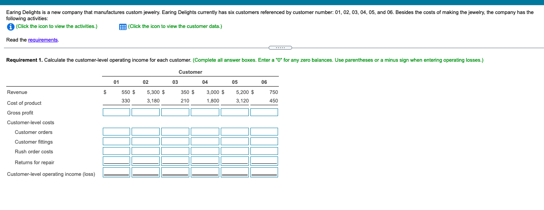Click Gross profit box for customer 01

click(x=116, y=112)
